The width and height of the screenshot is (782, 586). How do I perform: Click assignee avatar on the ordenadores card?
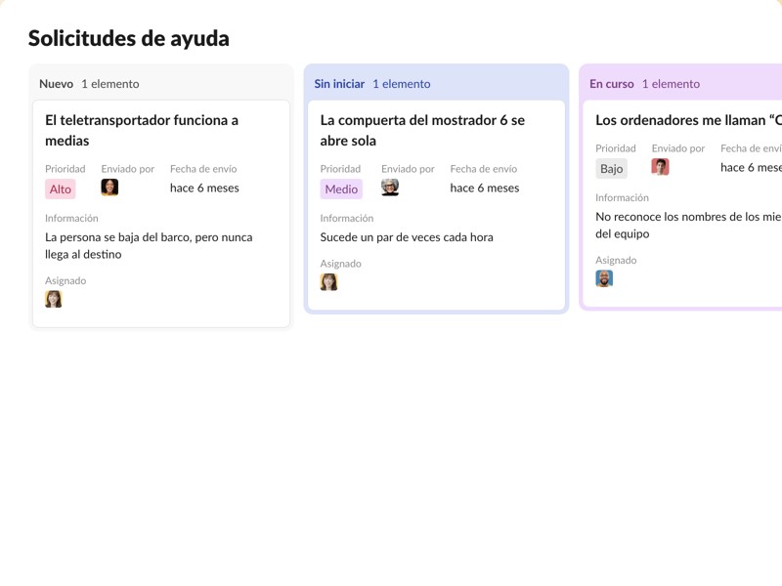pyautogui.click(x=605, y=278)
